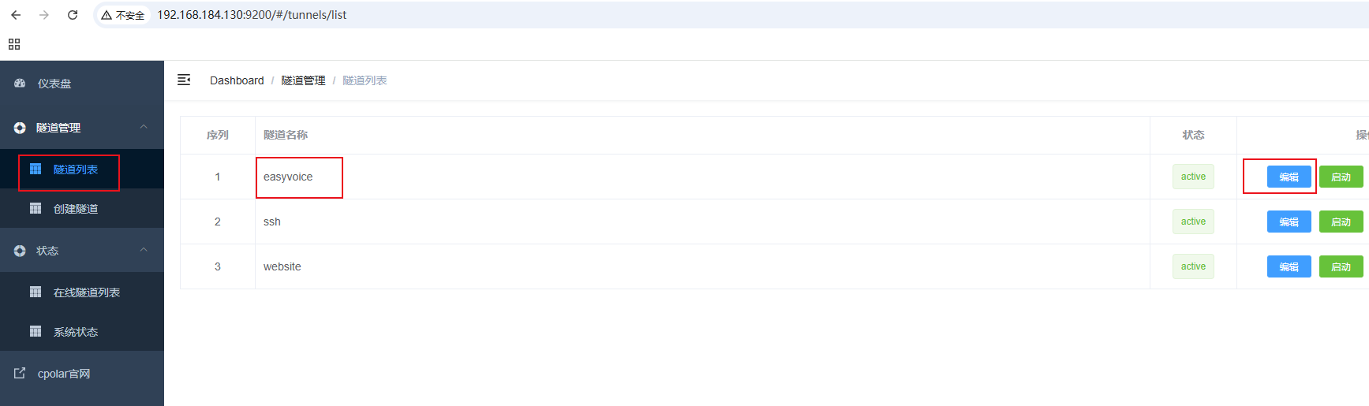Collapse the 状态 menu chevron

tap(144, 250)
